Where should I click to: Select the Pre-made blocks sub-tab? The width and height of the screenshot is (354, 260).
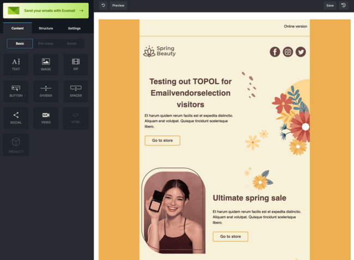(x=46, y=43)
